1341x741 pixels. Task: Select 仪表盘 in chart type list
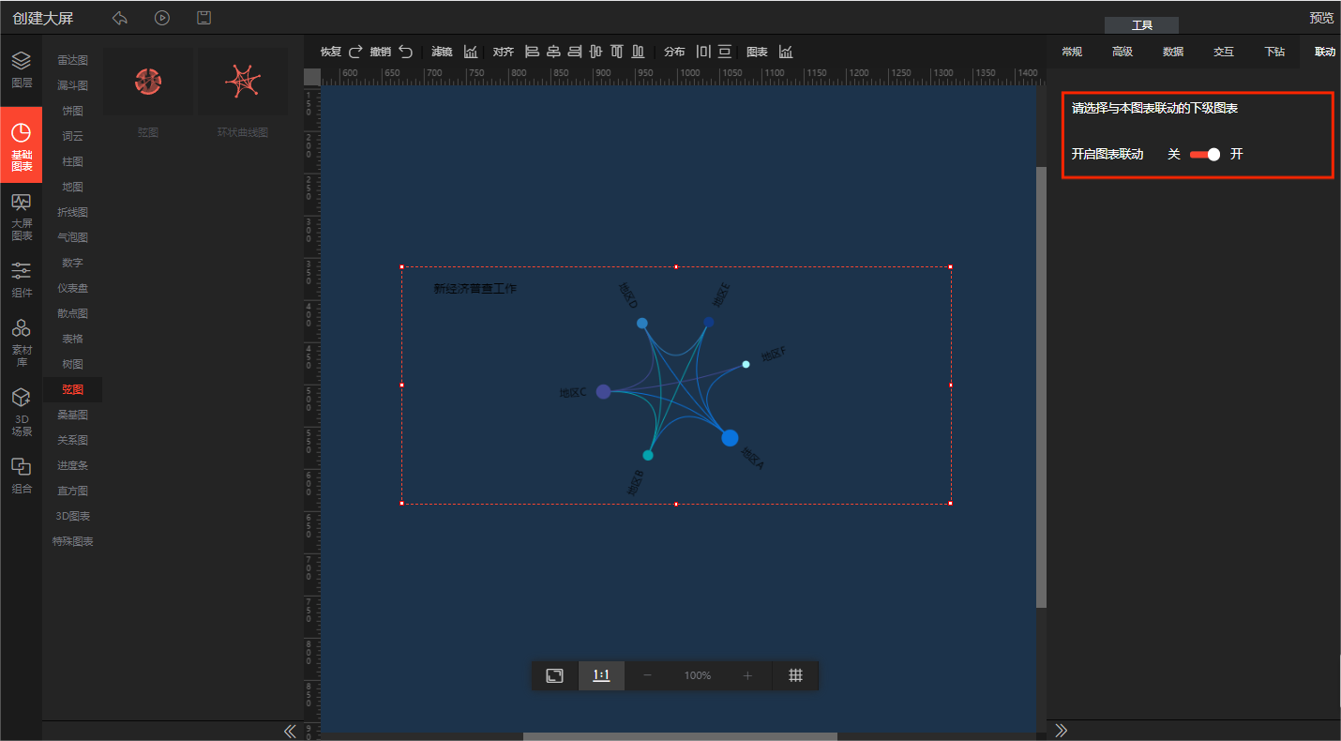(x=72, y=288)
